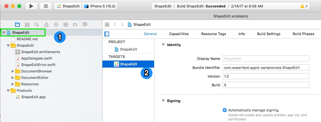This screenshot has width=321, height=122.
Task: Show the Project navigator folder icon
Action: [x=18, y=25]
